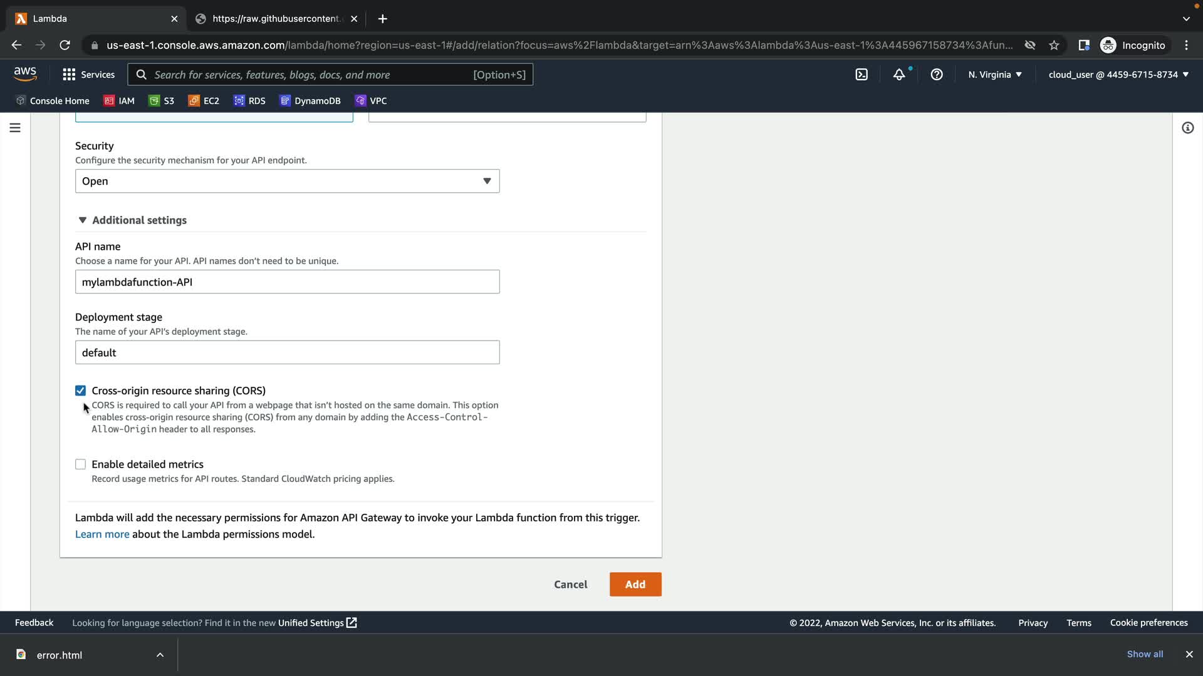1203x676 pixels.
Task: Collapse the Additional settings section
Action: [x=132, y=220]
